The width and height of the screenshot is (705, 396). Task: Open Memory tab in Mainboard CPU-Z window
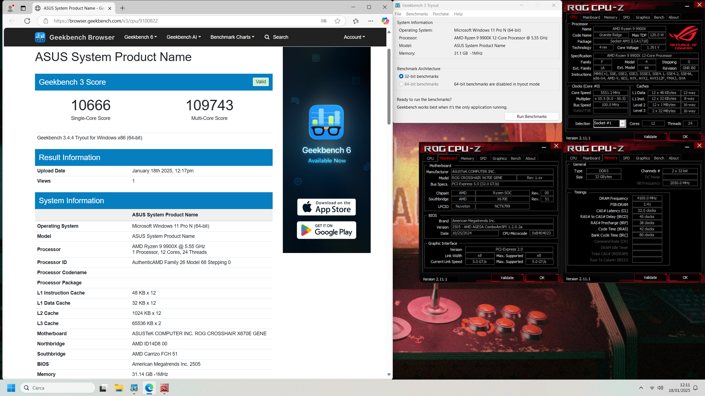coord(467,158)
